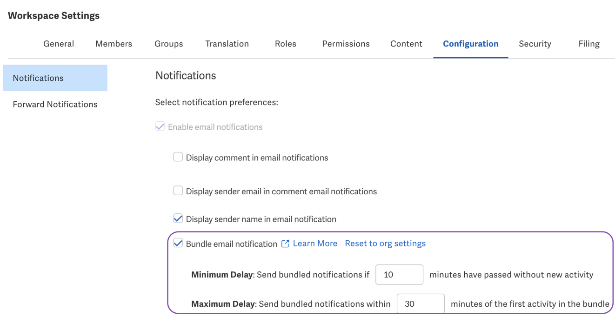The image size is (615, 317).
Task: Open the Members tab
Action: pos(114,44)
